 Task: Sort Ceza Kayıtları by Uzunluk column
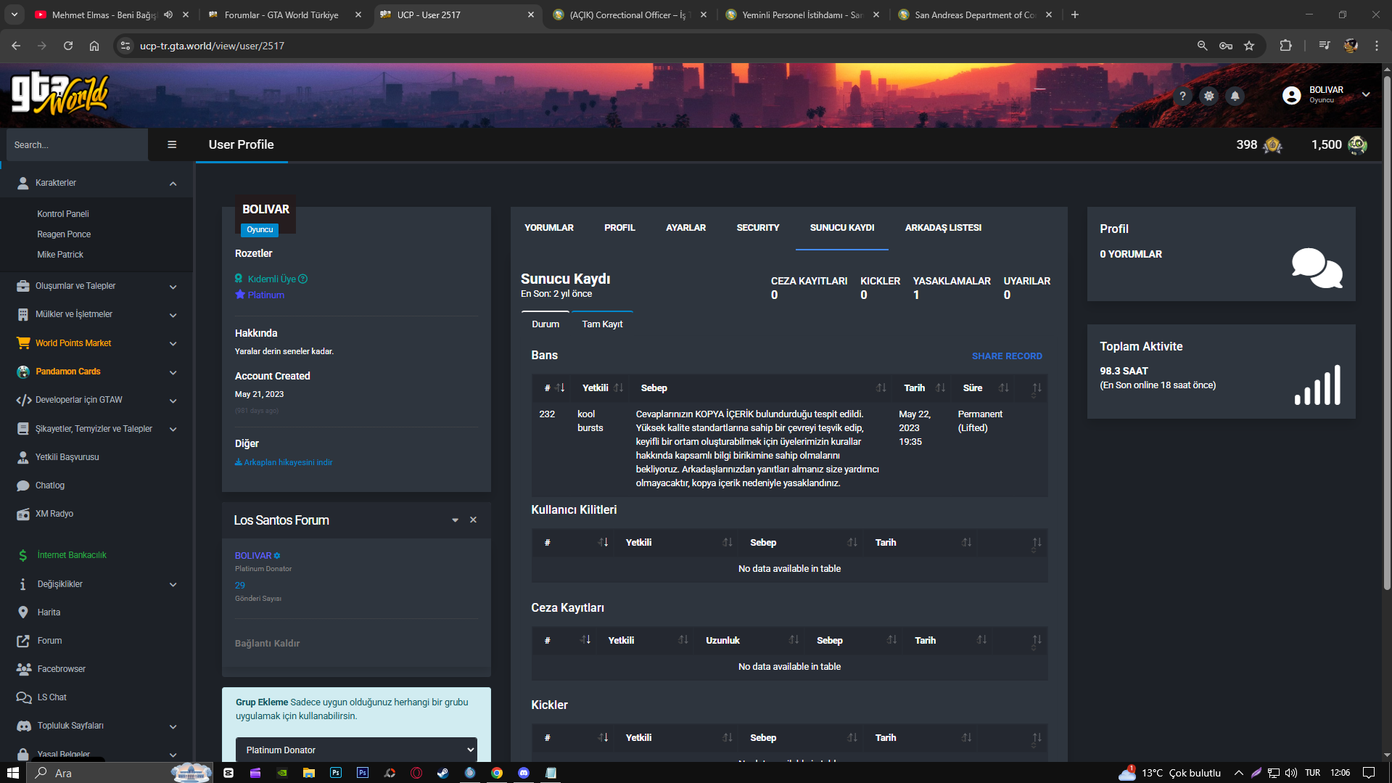tap(751, 640)
